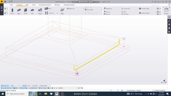This screenshot has width=171, height=96.
Task: Toggle the globe-like selection switch
Action: click(x=14, y=88)
